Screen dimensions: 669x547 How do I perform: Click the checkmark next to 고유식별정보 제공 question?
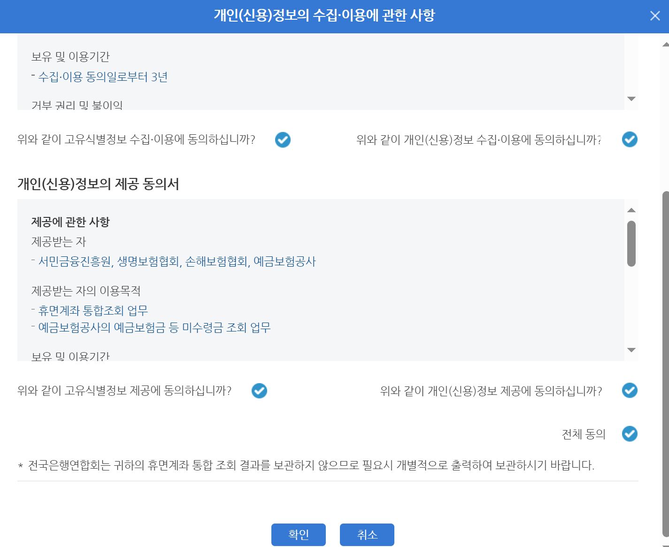[x=259, y=390]
